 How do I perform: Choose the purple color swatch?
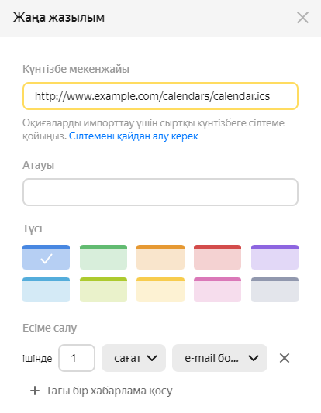tap(274, 257)
